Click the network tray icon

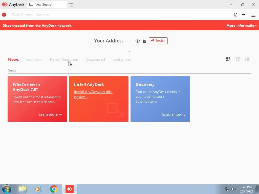tap(227, 189)
